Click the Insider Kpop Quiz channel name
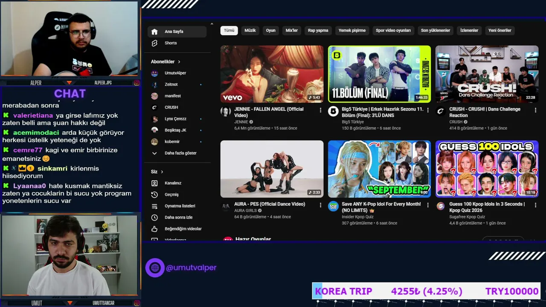 [357, 217]
